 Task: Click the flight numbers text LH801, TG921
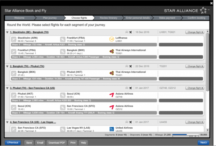[x=167, y=32]
